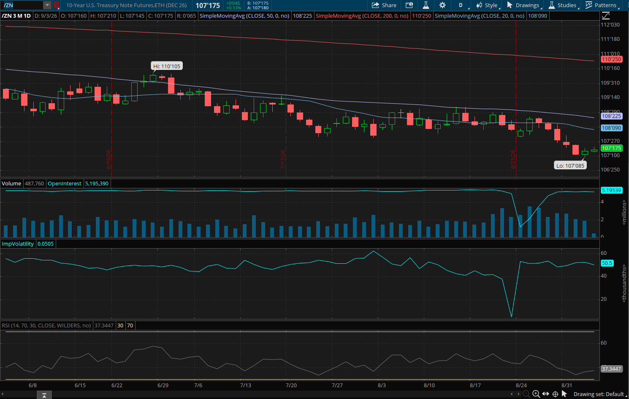629x399 pixels.
Task: Click the chart pattern icon beside Patterns
Action: click(x=588, y=5)
